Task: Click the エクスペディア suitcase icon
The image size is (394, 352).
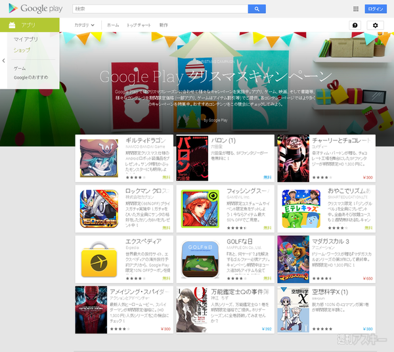Action: pyautogui.click(x=99, y=259)
